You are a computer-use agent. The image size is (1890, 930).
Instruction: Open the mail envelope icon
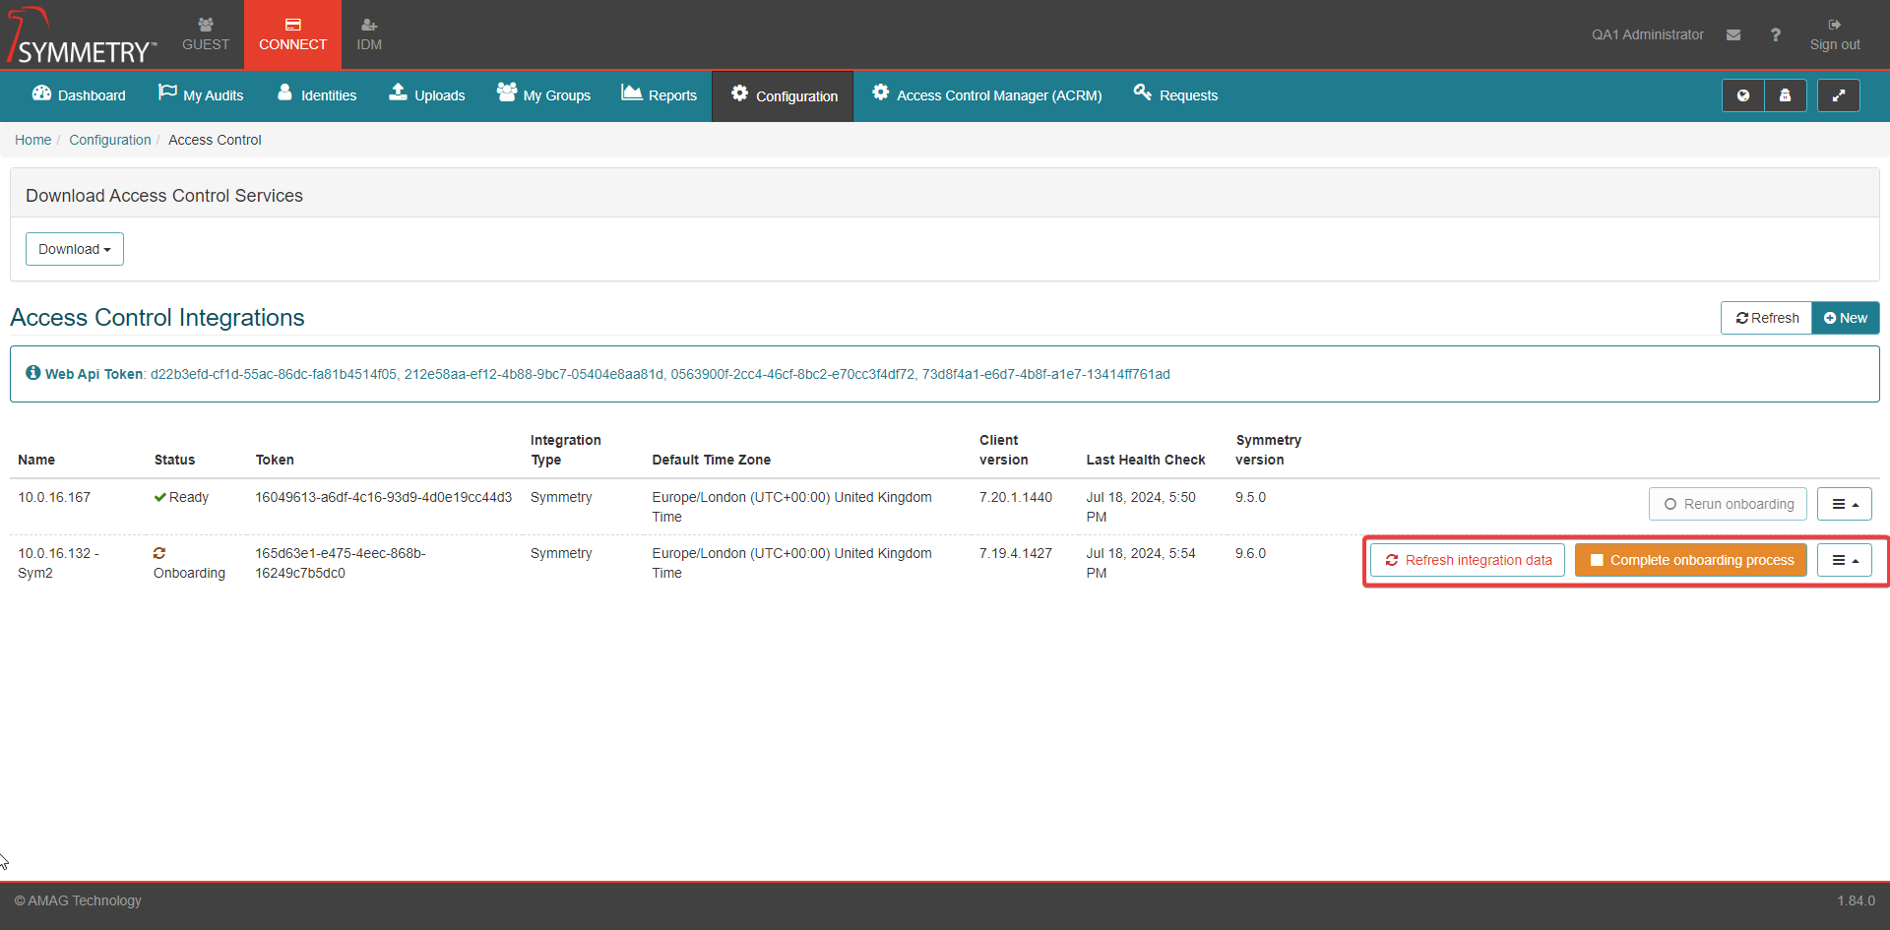click(1733, 34)
